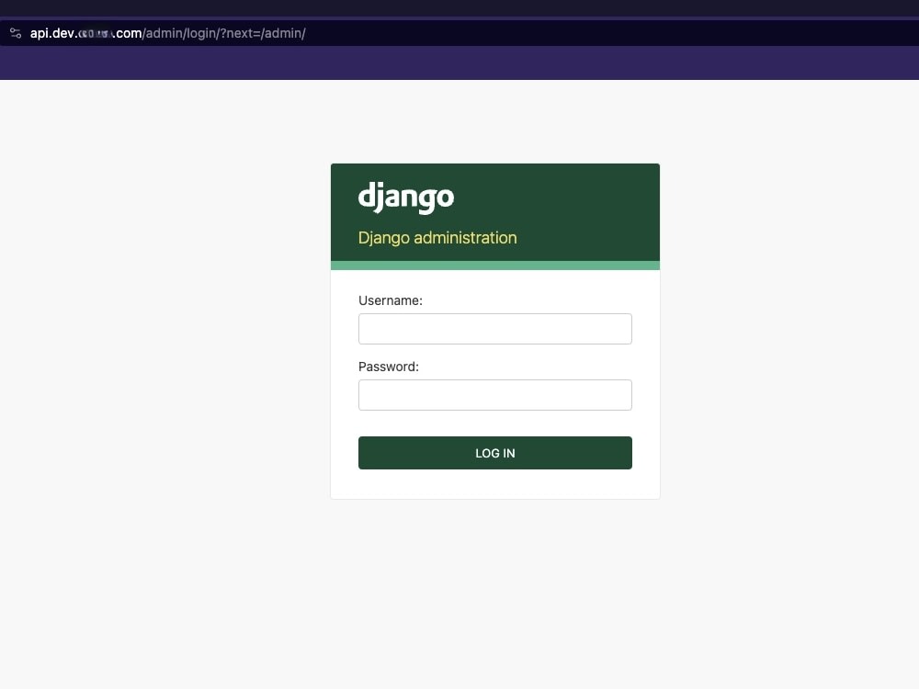Click the connection settings icon beside the URL
This screenshot has width=919, height=689.
15,33
